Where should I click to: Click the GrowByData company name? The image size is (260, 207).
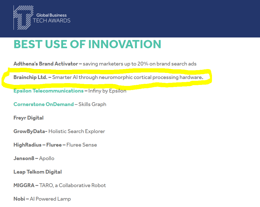click(x=30, y=131)
